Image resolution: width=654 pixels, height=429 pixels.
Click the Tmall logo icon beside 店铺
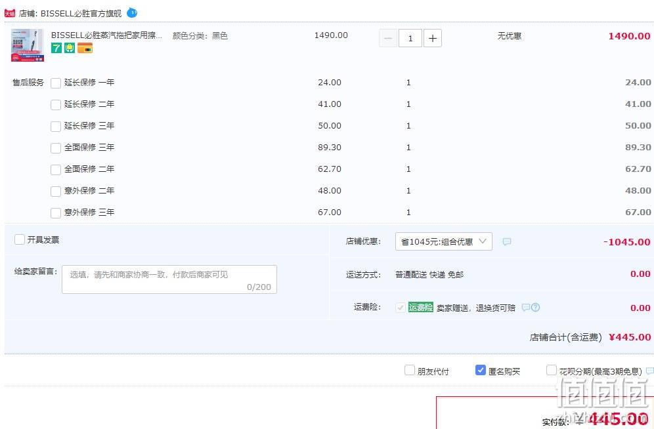(9, 13)
